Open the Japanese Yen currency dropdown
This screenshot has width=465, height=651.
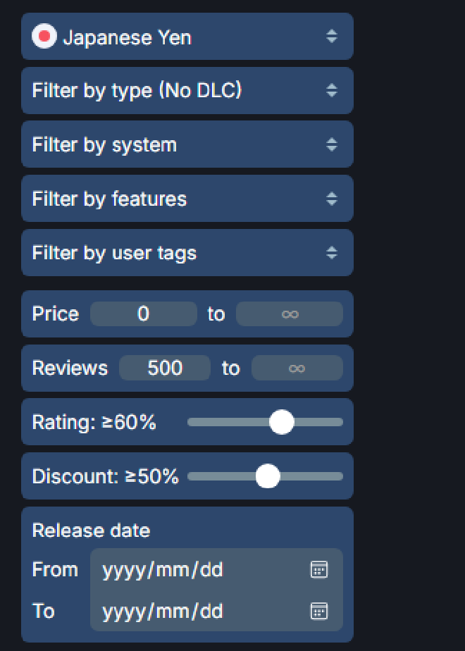tap(187, 37)
